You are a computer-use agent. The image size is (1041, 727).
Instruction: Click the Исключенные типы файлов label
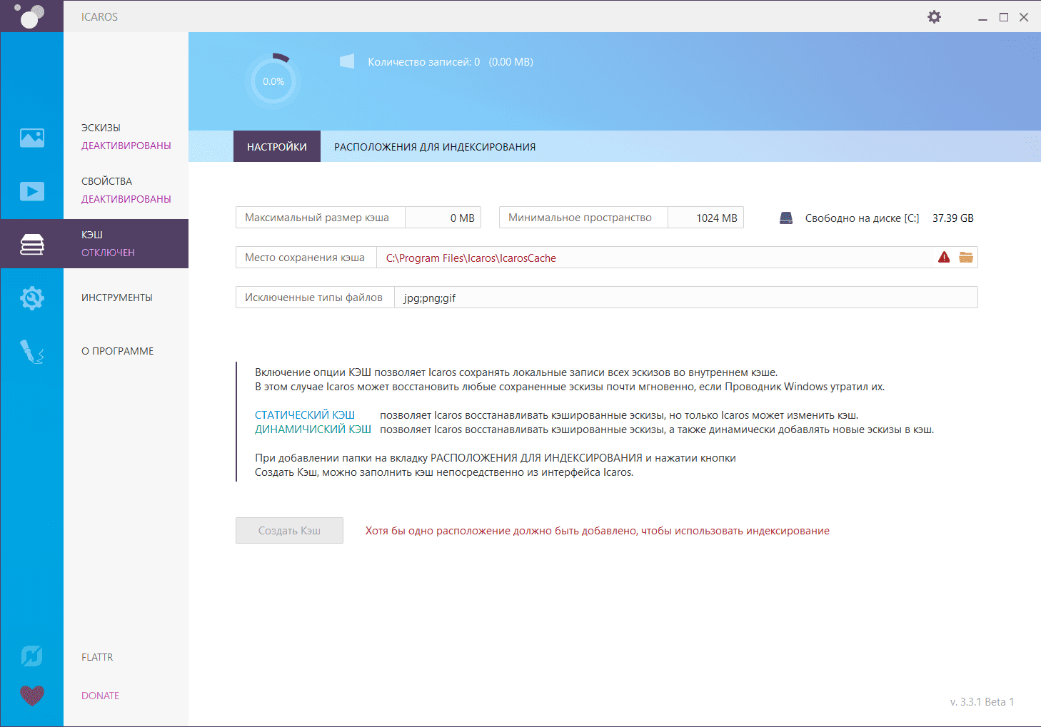point(313,298)
